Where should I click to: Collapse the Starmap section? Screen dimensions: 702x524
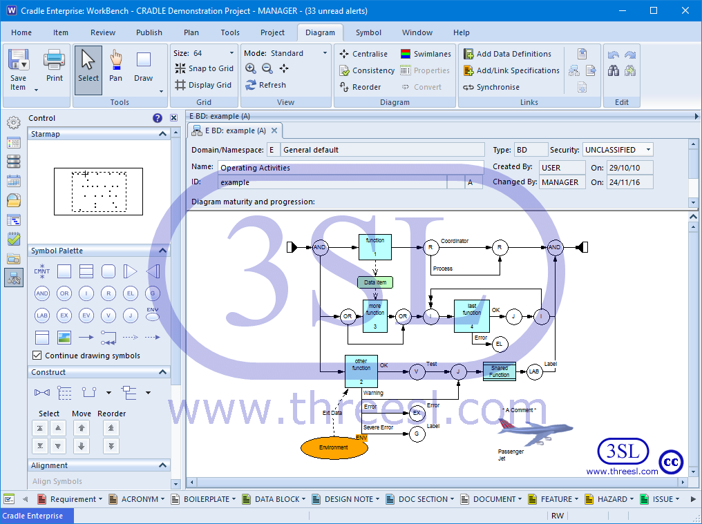pos(162,134)
